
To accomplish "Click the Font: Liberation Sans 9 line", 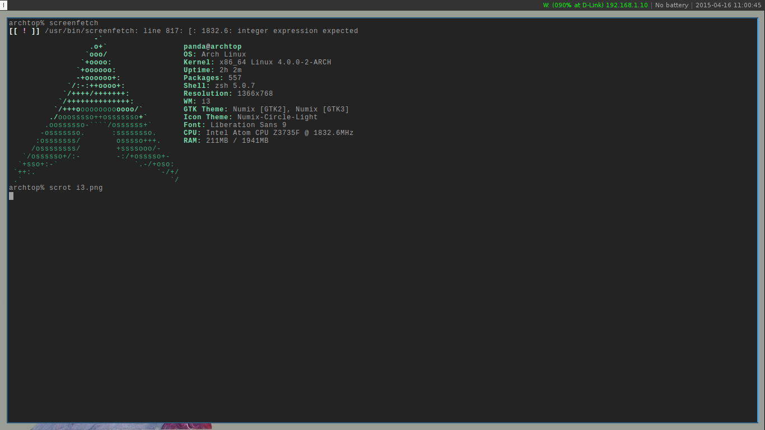I will [x=235, y=125].
